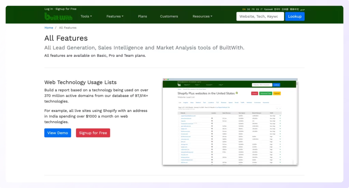Switch language to IT
The height and width of the screenshot is (188, 349).
261,9
